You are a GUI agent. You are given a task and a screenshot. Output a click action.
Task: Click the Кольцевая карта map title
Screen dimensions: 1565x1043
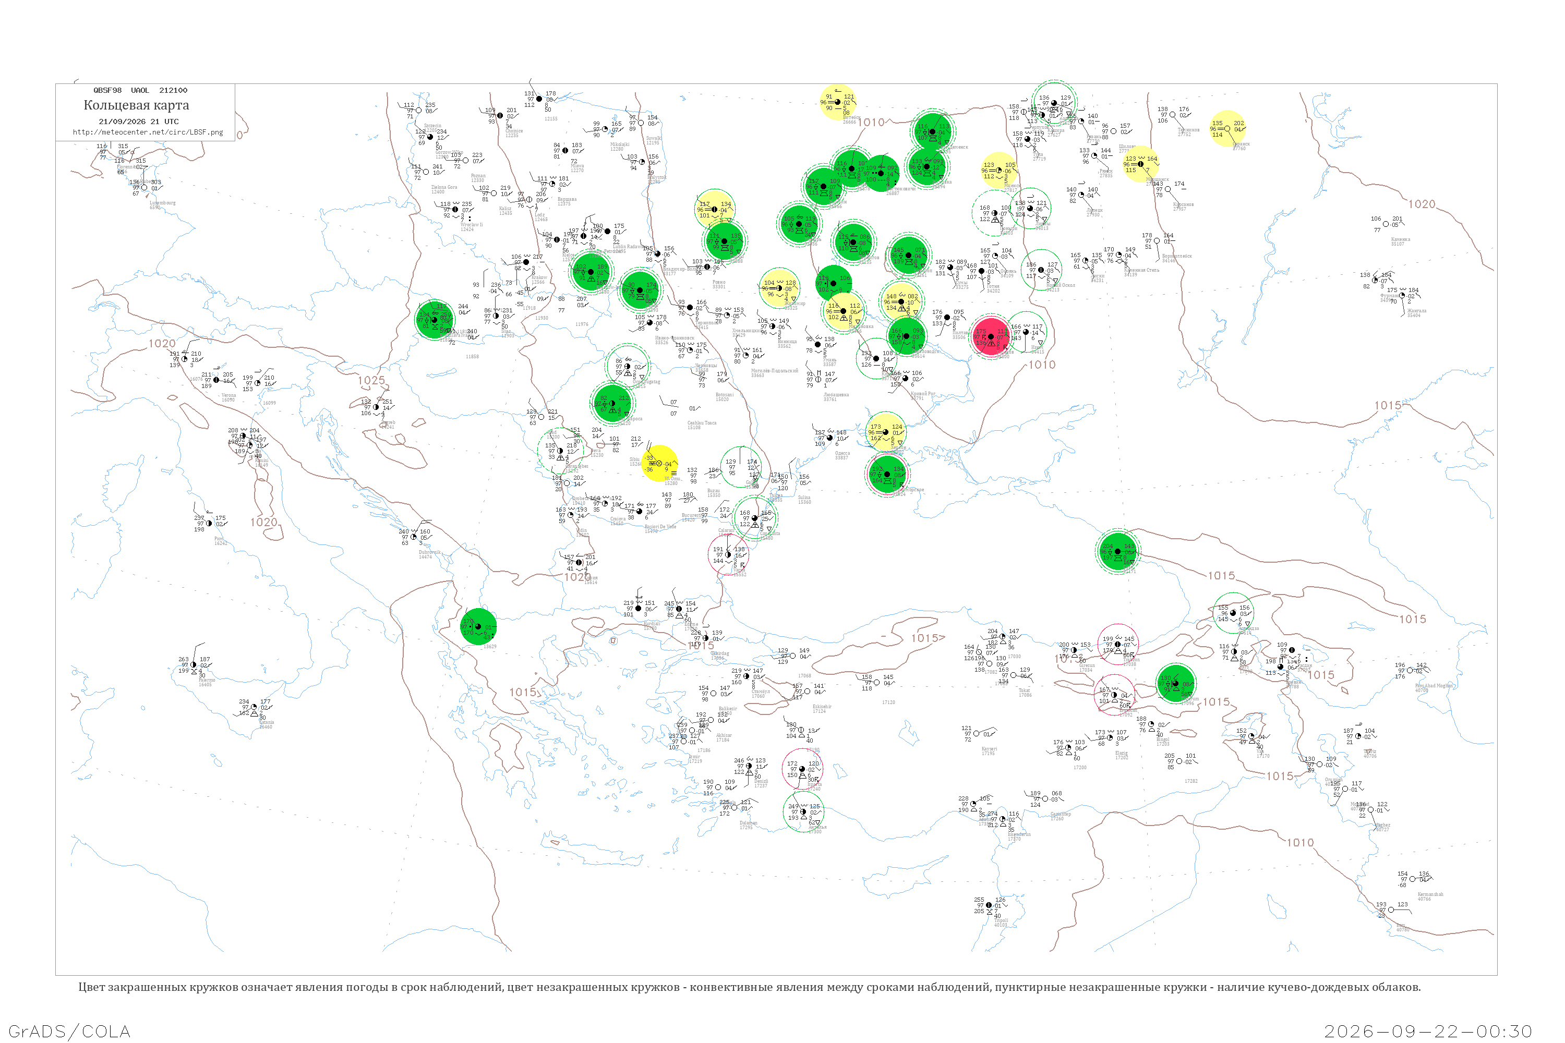tap(136, 105)
